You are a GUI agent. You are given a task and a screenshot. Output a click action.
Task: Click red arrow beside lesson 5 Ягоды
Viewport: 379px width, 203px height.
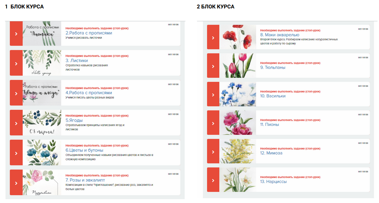tap(16, 123)
